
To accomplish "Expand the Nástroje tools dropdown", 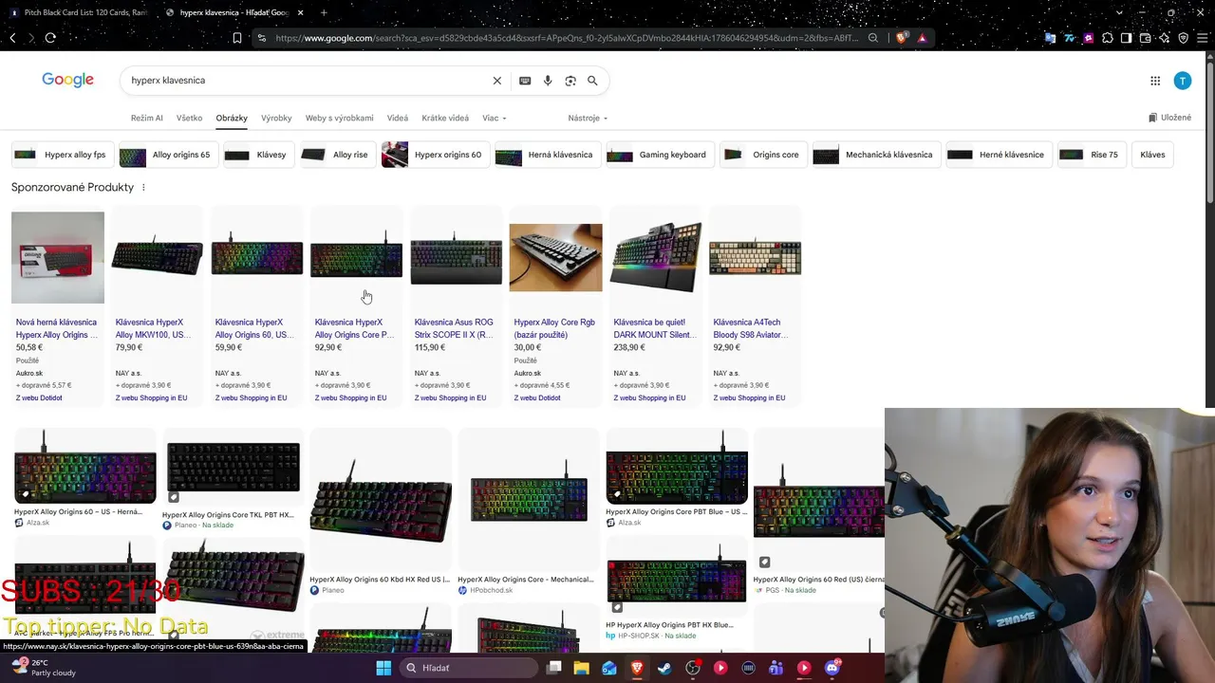I will click(x=588, y=119).
